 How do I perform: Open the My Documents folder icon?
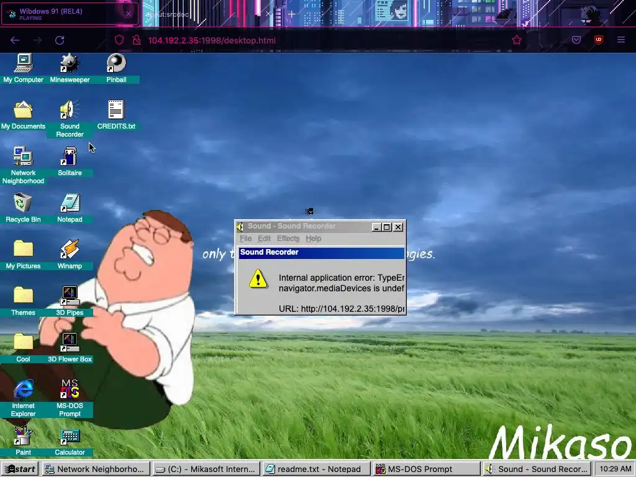click(x=23, y=115)
